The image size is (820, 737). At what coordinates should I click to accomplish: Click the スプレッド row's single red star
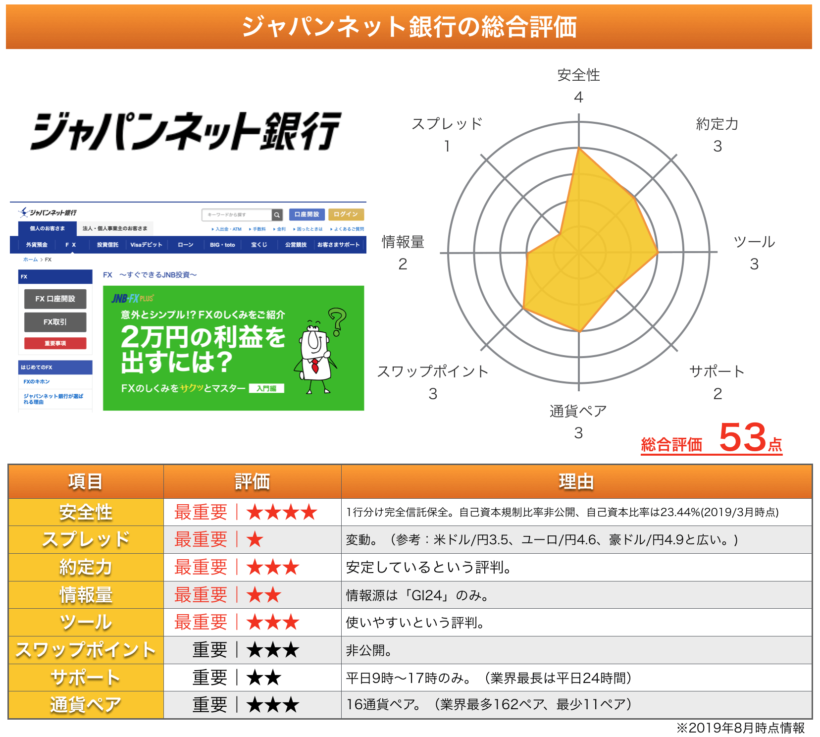(255, 539)
